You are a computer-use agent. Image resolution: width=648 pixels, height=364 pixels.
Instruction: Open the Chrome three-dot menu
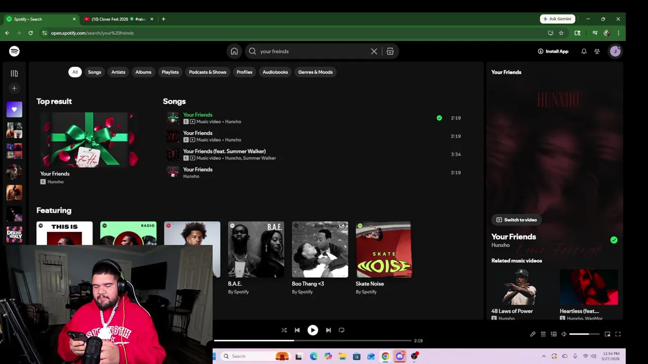[x=618, y=33]
